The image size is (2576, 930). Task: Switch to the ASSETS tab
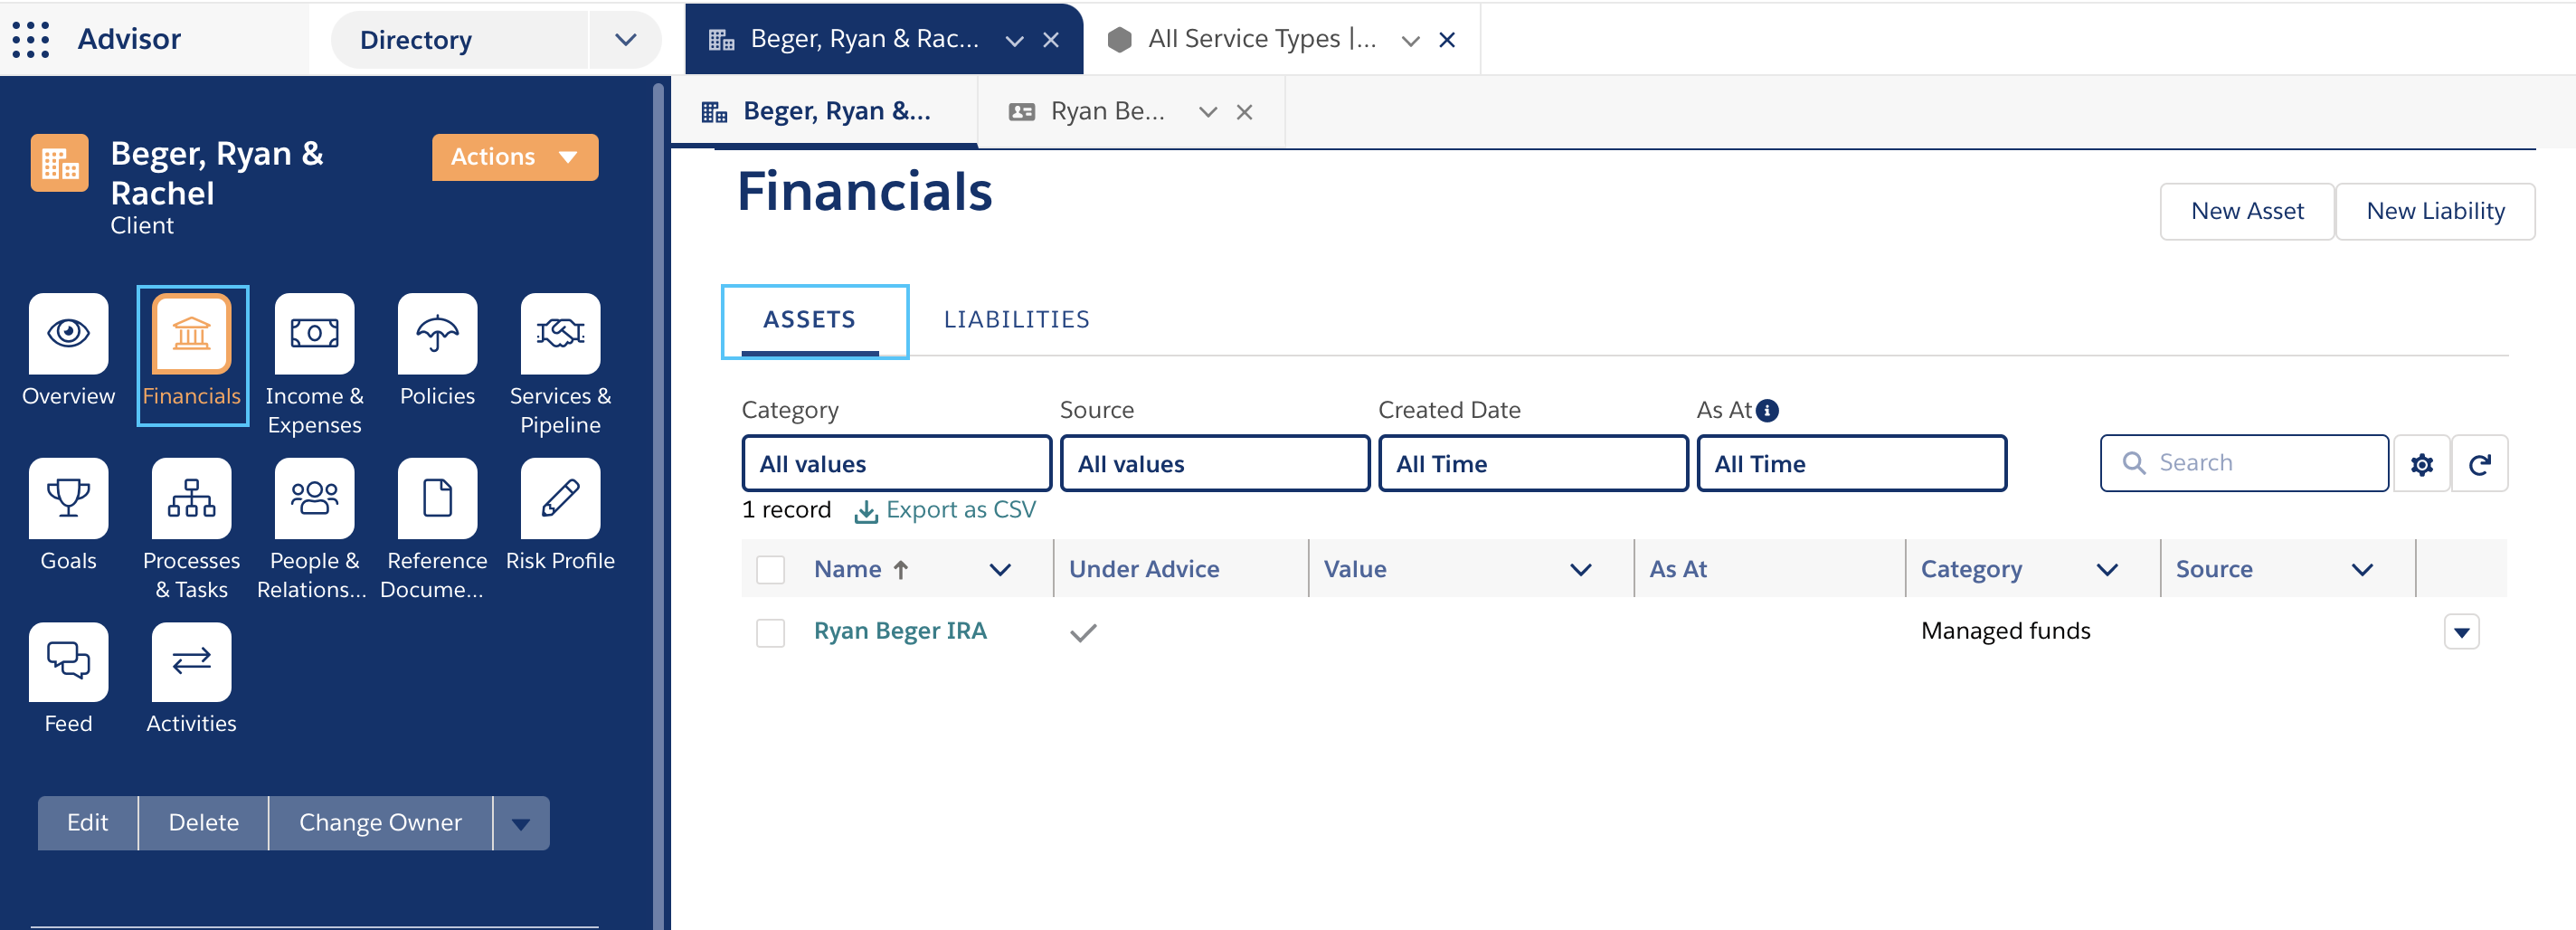coord(810,320)
